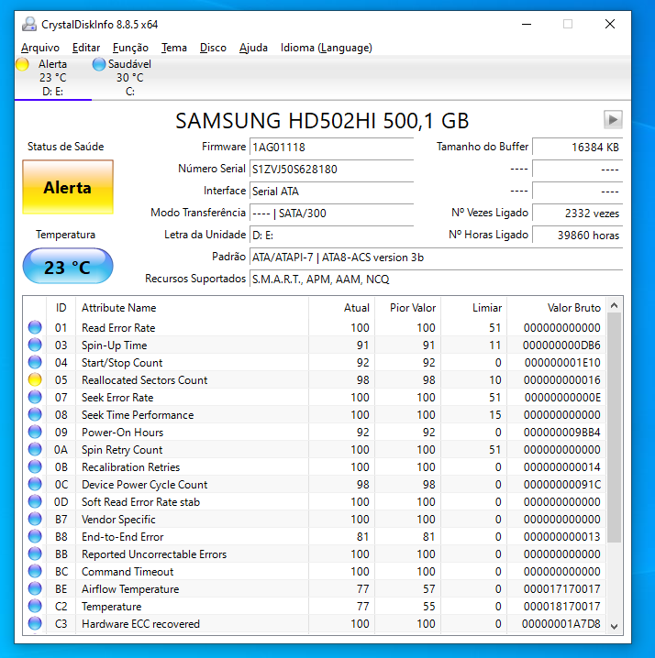This screenshot has height=658, width=655.
Task: Click the SAMSUNG HD502HI 500,1 GB title
Action: click(322, 121)
